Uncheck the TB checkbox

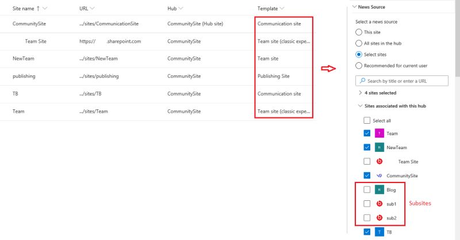[367, 232]
